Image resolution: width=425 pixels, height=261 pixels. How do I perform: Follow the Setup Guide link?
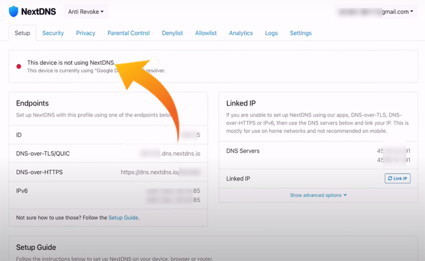click(x=123, y=217)
